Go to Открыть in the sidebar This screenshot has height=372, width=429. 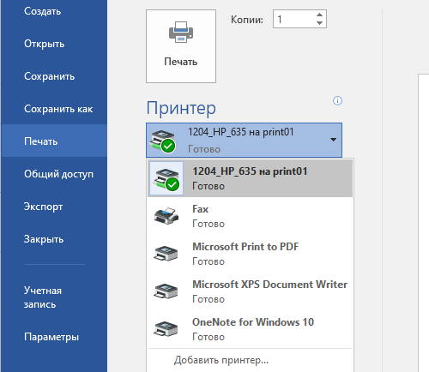point(44,44)
